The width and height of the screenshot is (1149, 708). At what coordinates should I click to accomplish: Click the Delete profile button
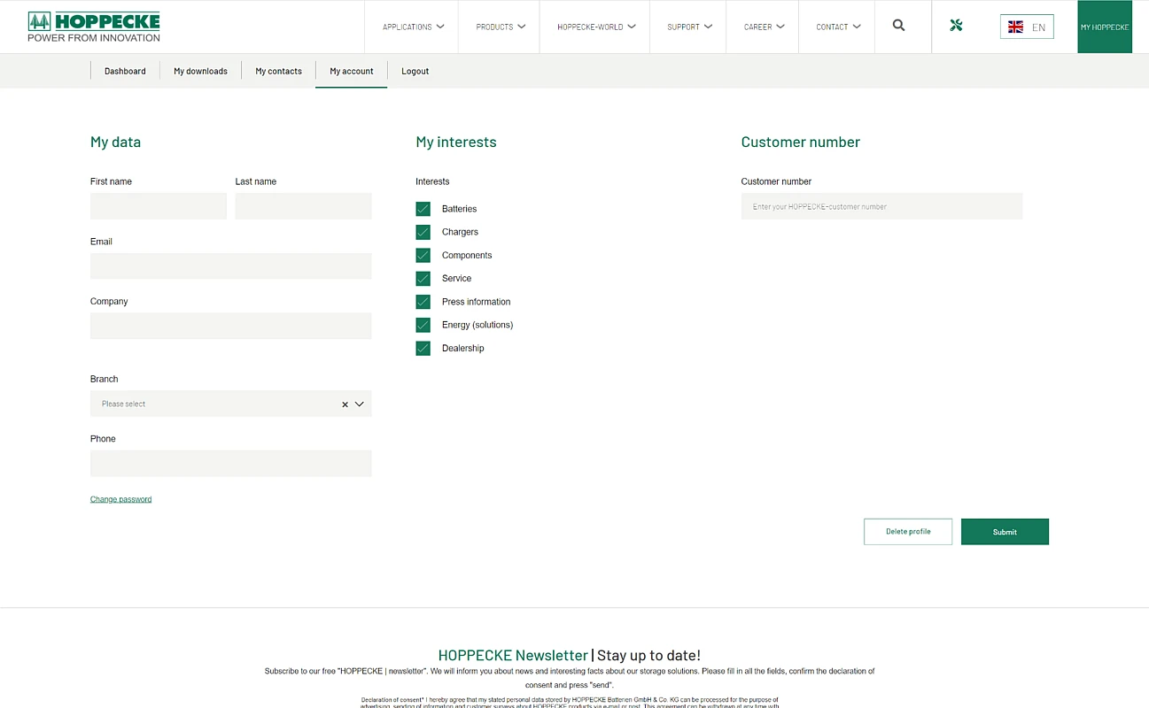tap(908, 532)
